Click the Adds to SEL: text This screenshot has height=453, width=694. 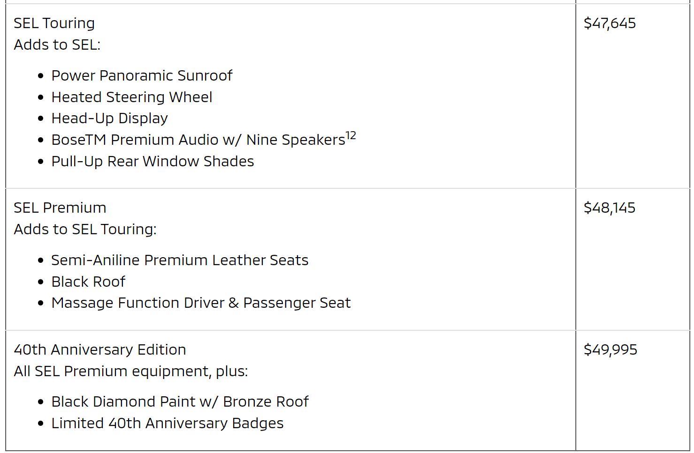click(57, 45)
